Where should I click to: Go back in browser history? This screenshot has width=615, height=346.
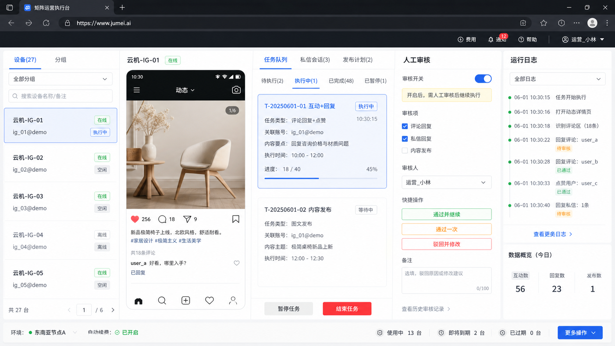pos(11,23)
